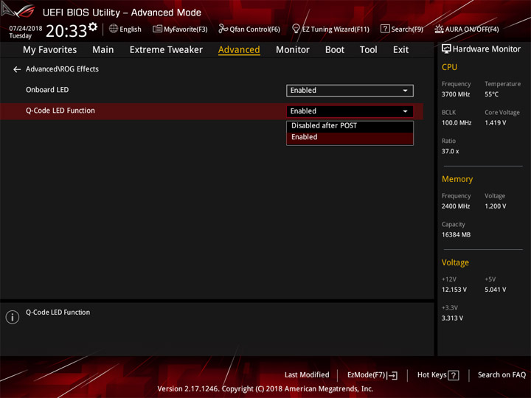Click the back arrow beside Advanced\ROG Effects
Screen dimensions: 531x398
[x=17, y=69]
